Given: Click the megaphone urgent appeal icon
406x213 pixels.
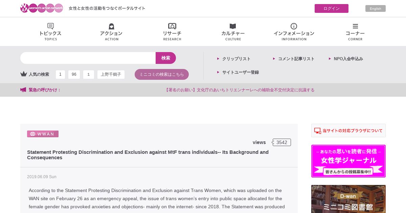Looking at the screenshot, I should [x=23, y=90].
